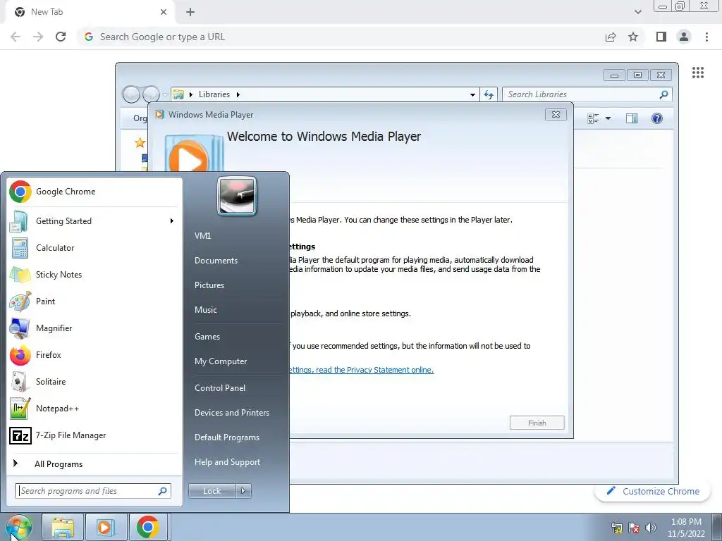This screenshot has height=541, width=722.
Task: Share this page from Chrome toolbar
Action: coord(611,37)
